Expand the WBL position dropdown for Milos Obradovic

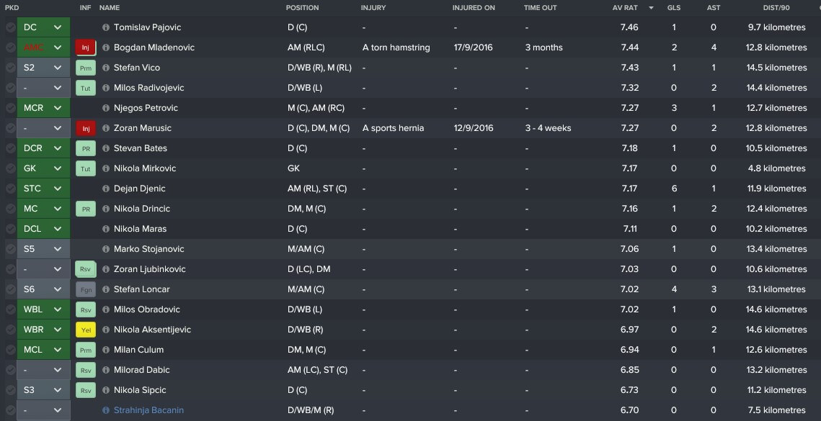pyautogui.click(x=57, y=309)
